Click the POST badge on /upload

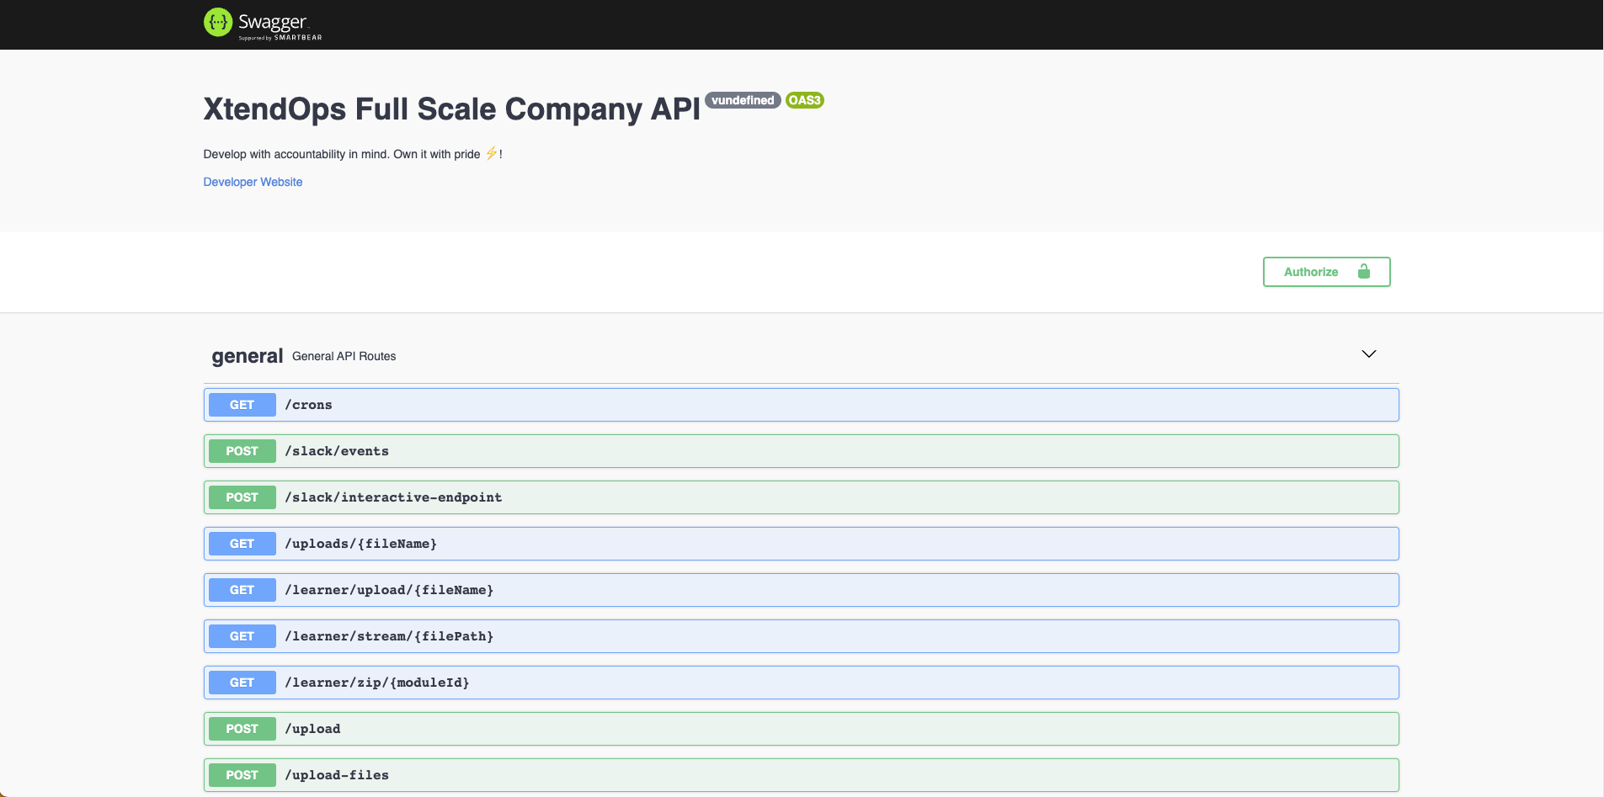(241, 728)
